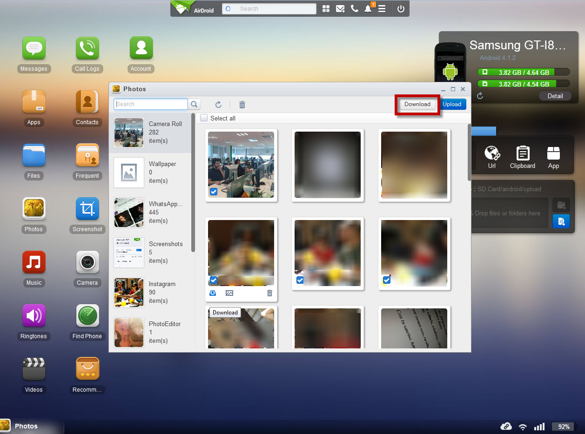Click the internal storage capacity bar

tap(523, 72)
